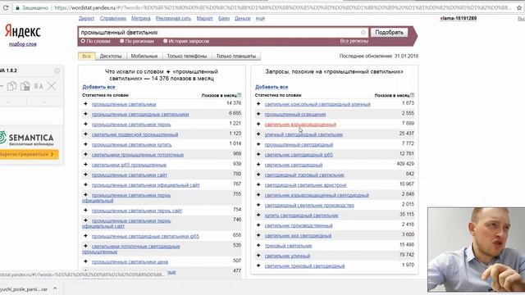Click the Яндекс logo
525x295 pixels.
(23, 31)
